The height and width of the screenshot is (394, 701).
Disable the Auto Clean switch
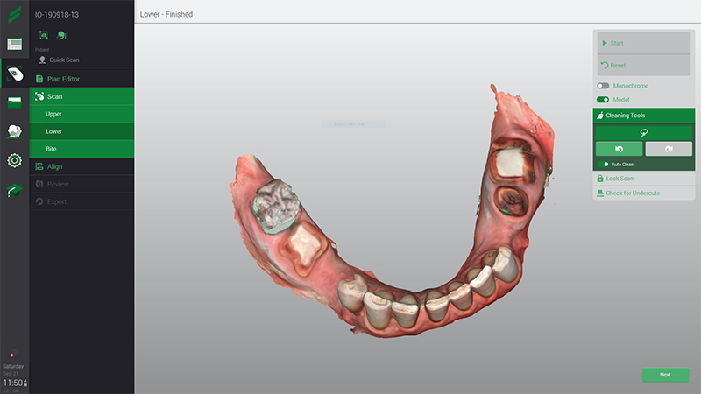[604, 164]
